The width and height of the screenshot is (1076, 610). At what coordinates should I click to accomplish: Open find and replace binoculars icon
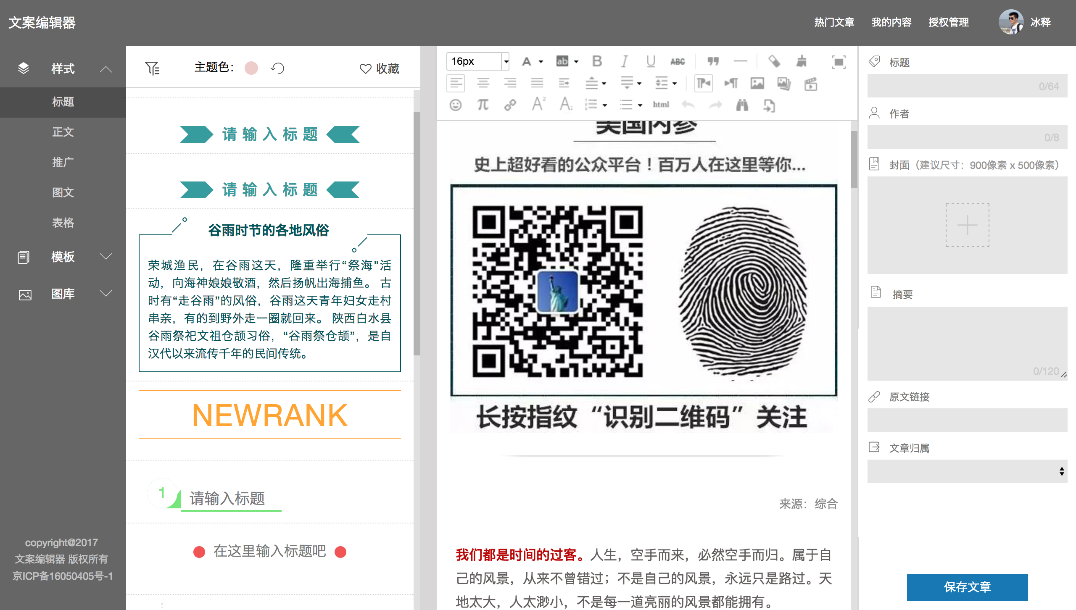742,105
